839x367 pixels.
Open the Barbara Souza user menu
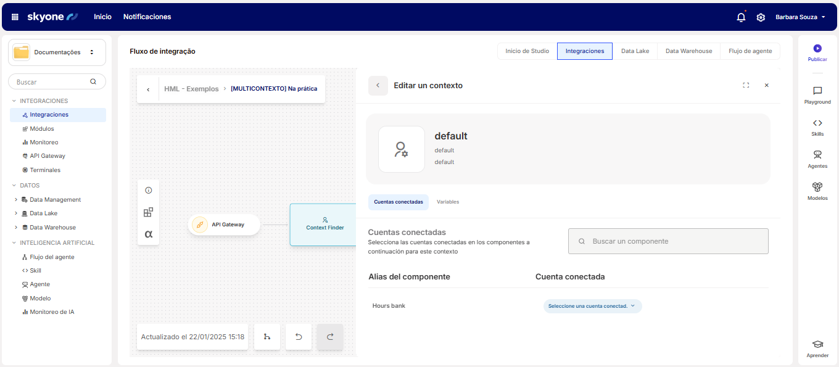coord(800,17)
